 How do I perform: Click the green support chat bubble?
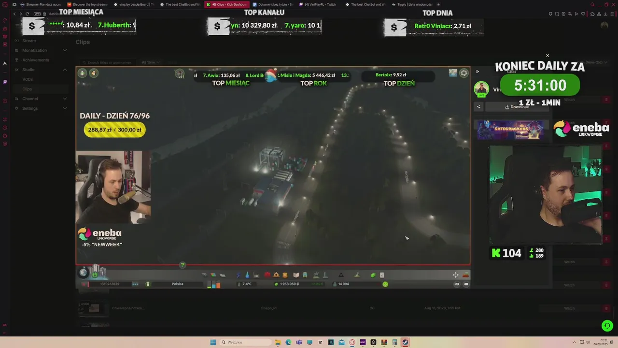click(x=607, y=325)
